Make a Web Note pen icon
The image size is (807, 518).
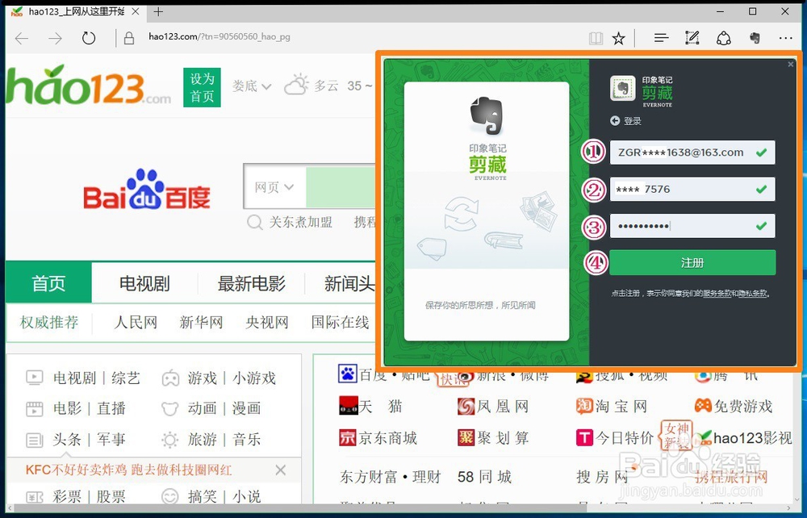[x=692, y=38]
